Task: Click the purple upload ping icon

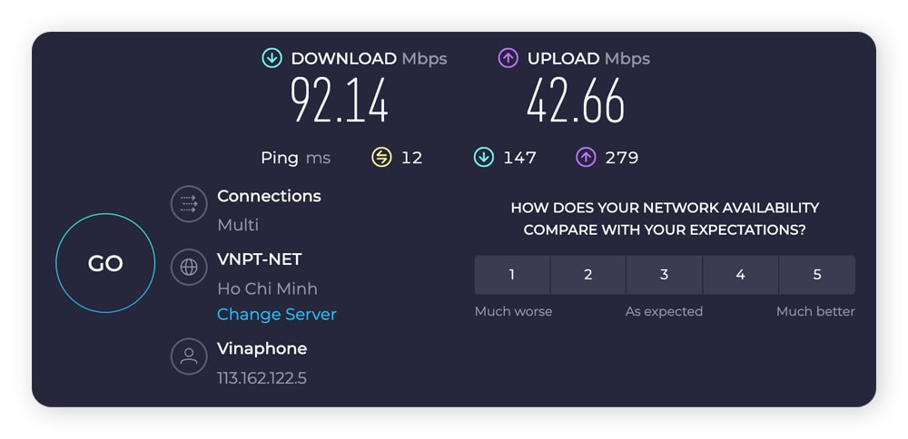Action: click(x=586, y=158)
